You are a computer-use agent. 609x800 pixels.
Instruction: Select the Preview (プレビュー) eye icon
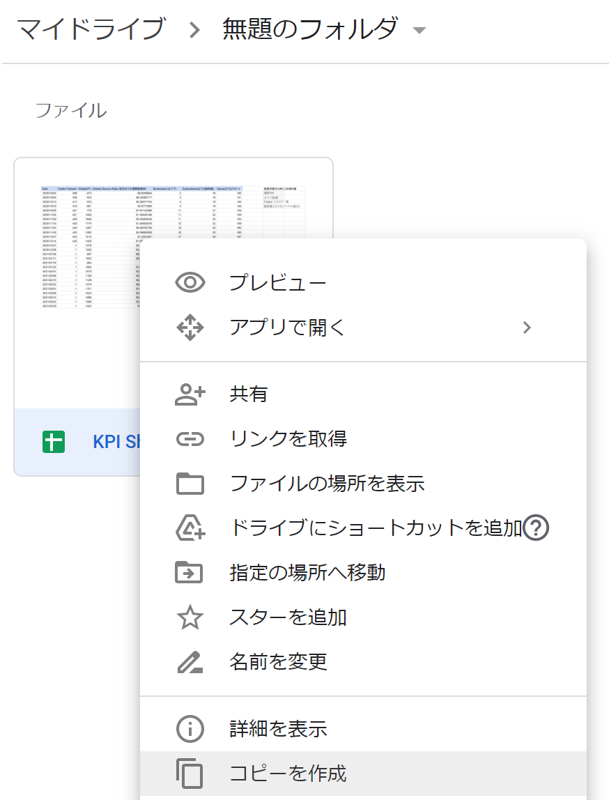click(x=189, y=282)
